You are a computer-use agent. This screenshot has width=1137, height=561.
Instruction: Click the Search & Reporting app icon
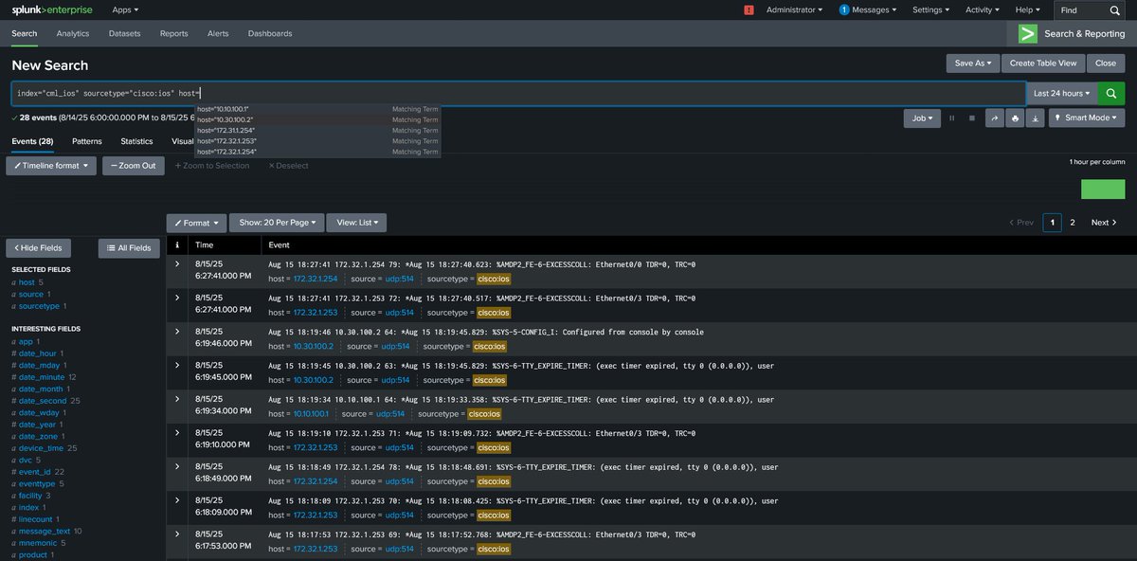tap(1027, 33)
